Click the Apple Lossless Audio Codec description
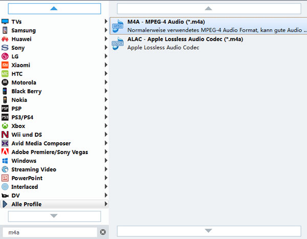This screenshot has width=307, height=239. tap(163, 48)
